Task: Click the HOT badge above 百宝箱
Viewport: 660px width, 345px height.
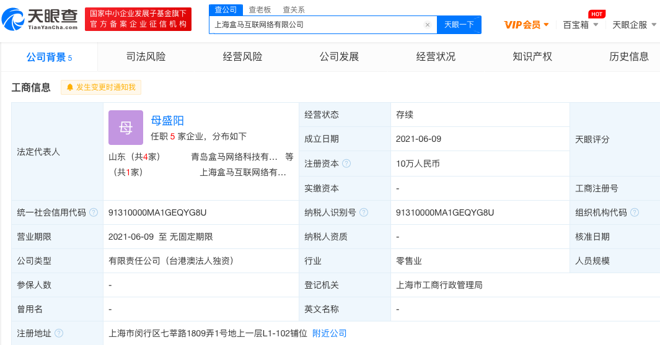Action: [x=596, y=14]
